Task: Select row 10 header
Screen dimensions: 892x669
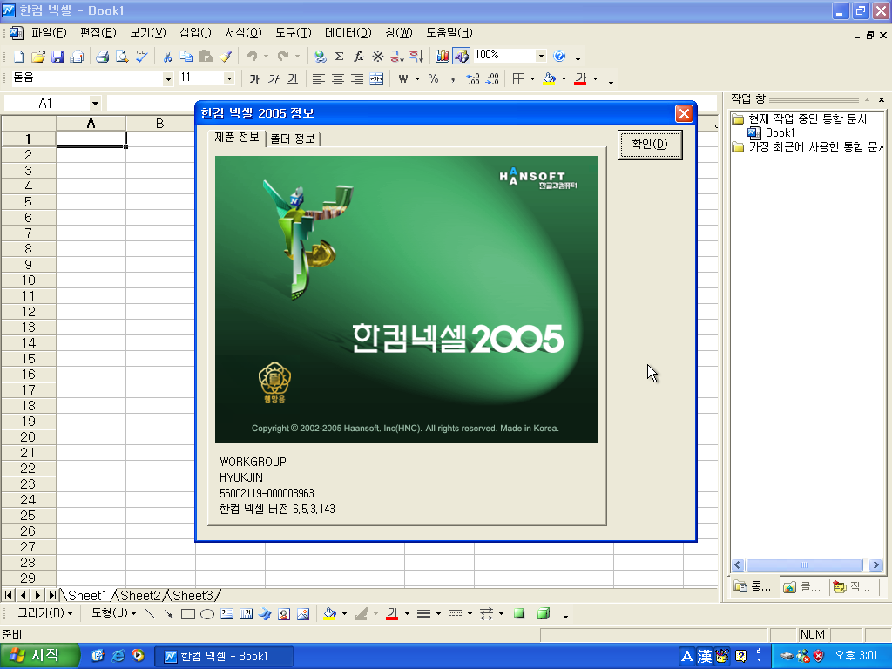Action: pyautogui.click(x=29, y=280)
